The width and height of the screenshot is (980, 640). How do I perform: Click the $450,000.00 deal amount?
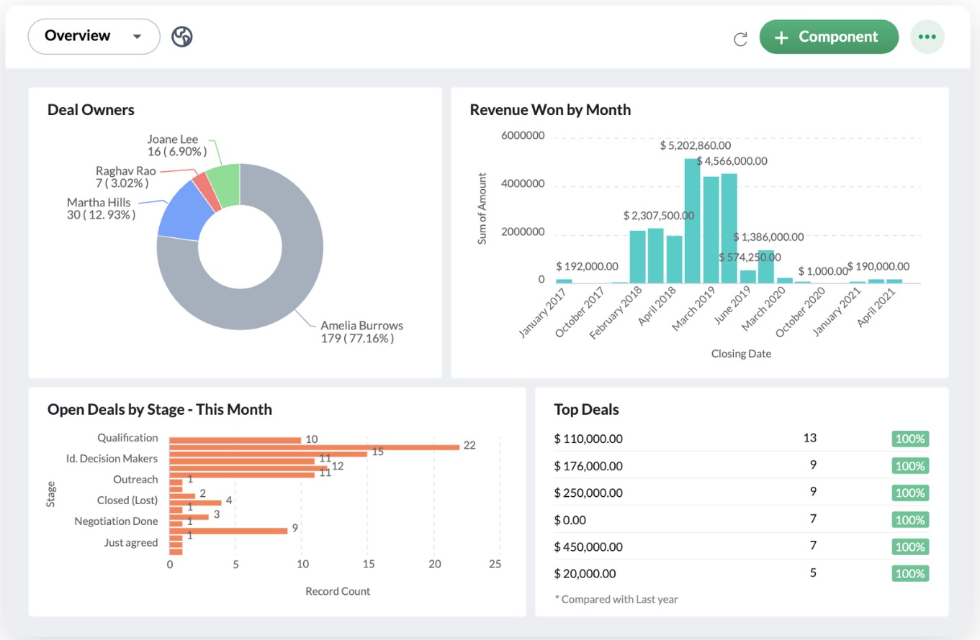point(588,547)
